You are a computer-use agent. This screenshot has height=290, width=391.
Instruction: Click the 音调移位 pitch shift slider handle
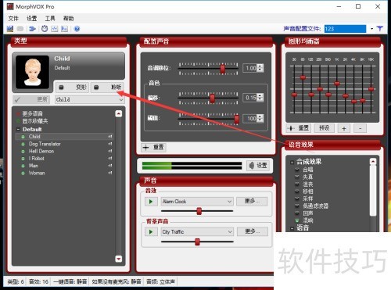pyautogui.click(x=222, y=69)
